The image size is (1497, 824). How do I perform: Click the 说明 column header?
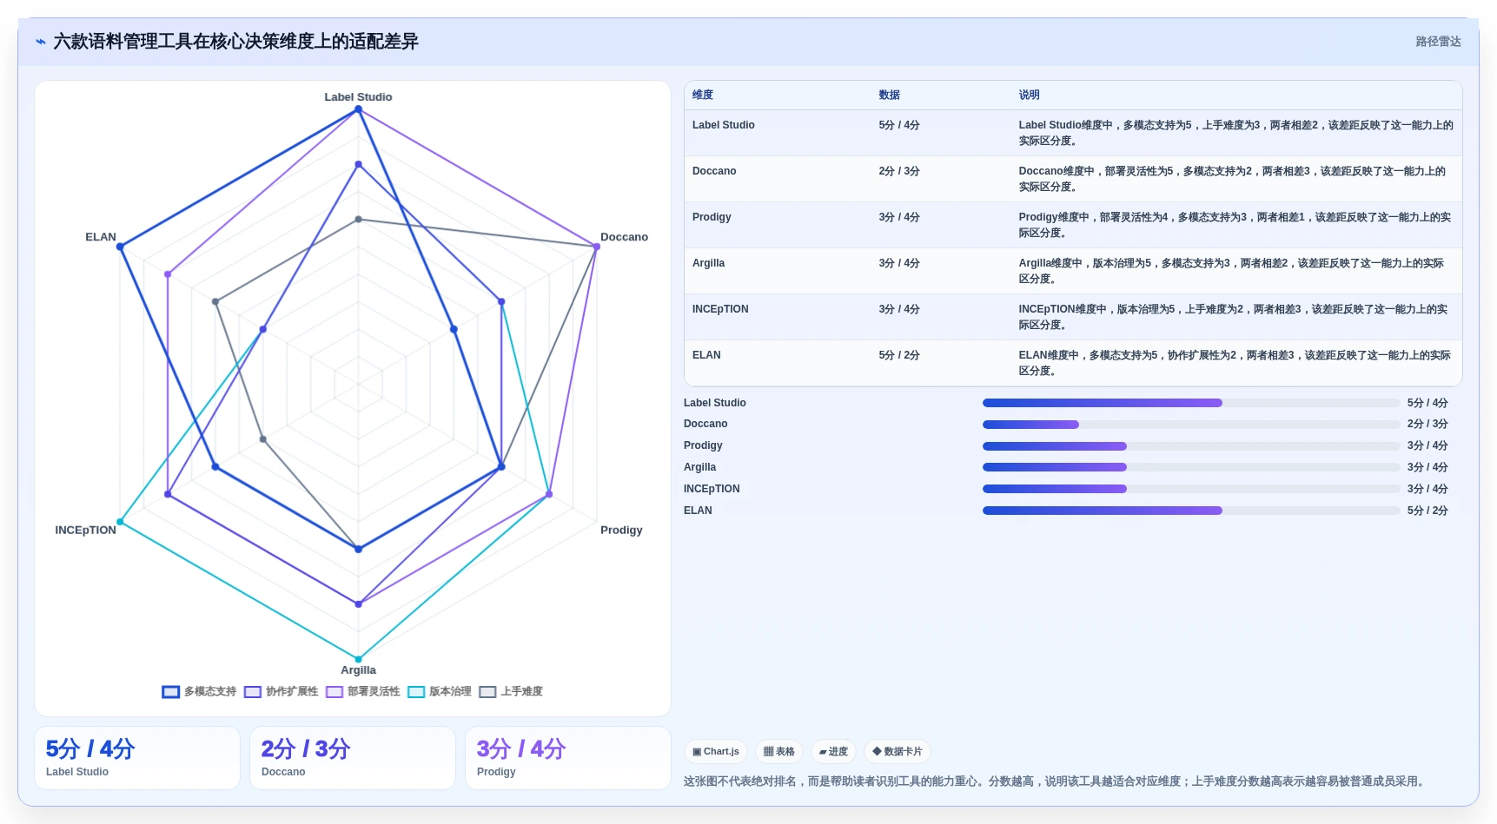tap(1029, 96)
